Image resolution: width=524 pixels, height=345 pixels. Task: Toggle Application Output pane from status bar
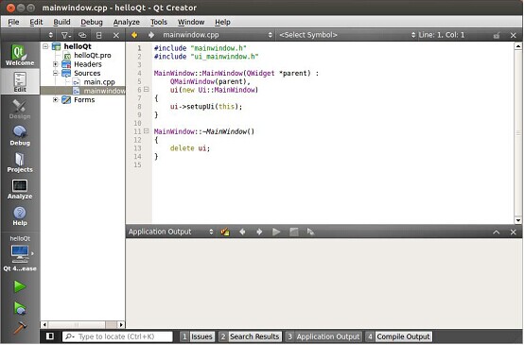coord(323,336)
